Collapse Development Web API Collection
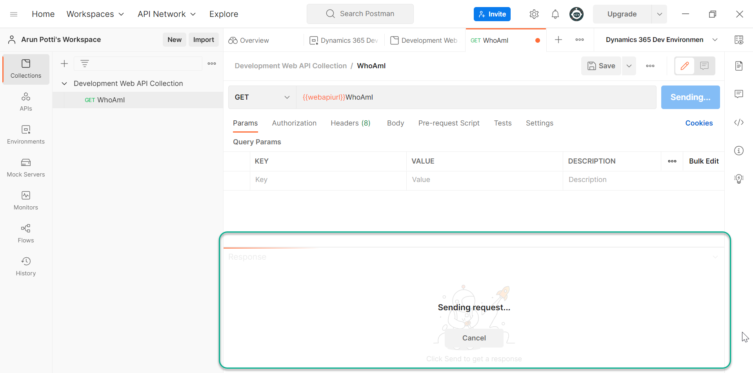This screenshot has width=753, height=373. tap(64, 83)
